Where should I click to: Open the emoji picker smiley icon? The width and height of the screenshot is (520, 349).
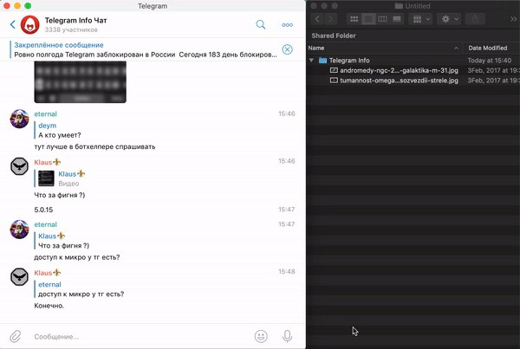(261, 336)
